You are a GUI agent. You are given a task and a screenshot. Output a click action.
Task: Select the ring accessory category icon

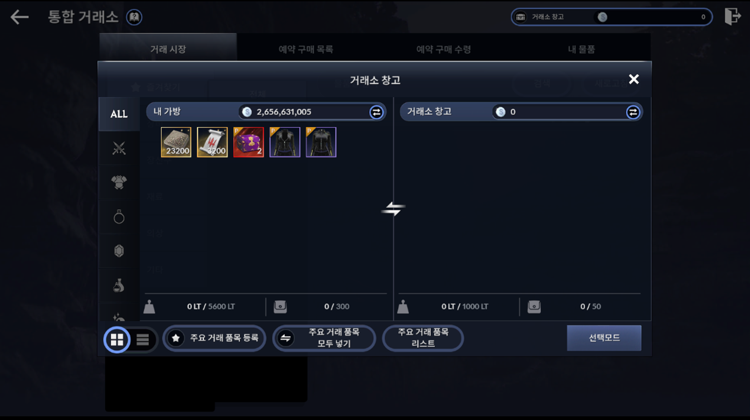pyautogui.click(x=119, y=217)
